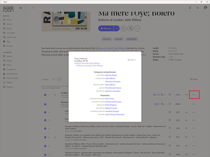Heart the La Valse track
The image size is (210, 157).
tap(170, 95)
